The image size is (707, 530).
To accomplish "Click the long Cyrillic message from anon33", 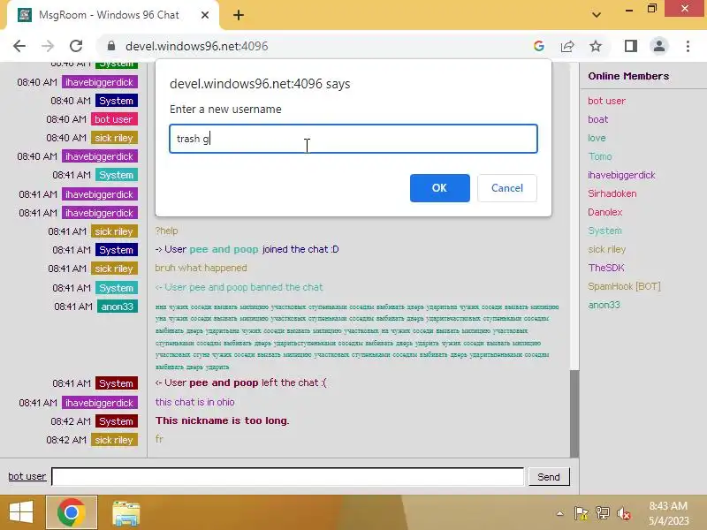I will click(x=357, y=337).
